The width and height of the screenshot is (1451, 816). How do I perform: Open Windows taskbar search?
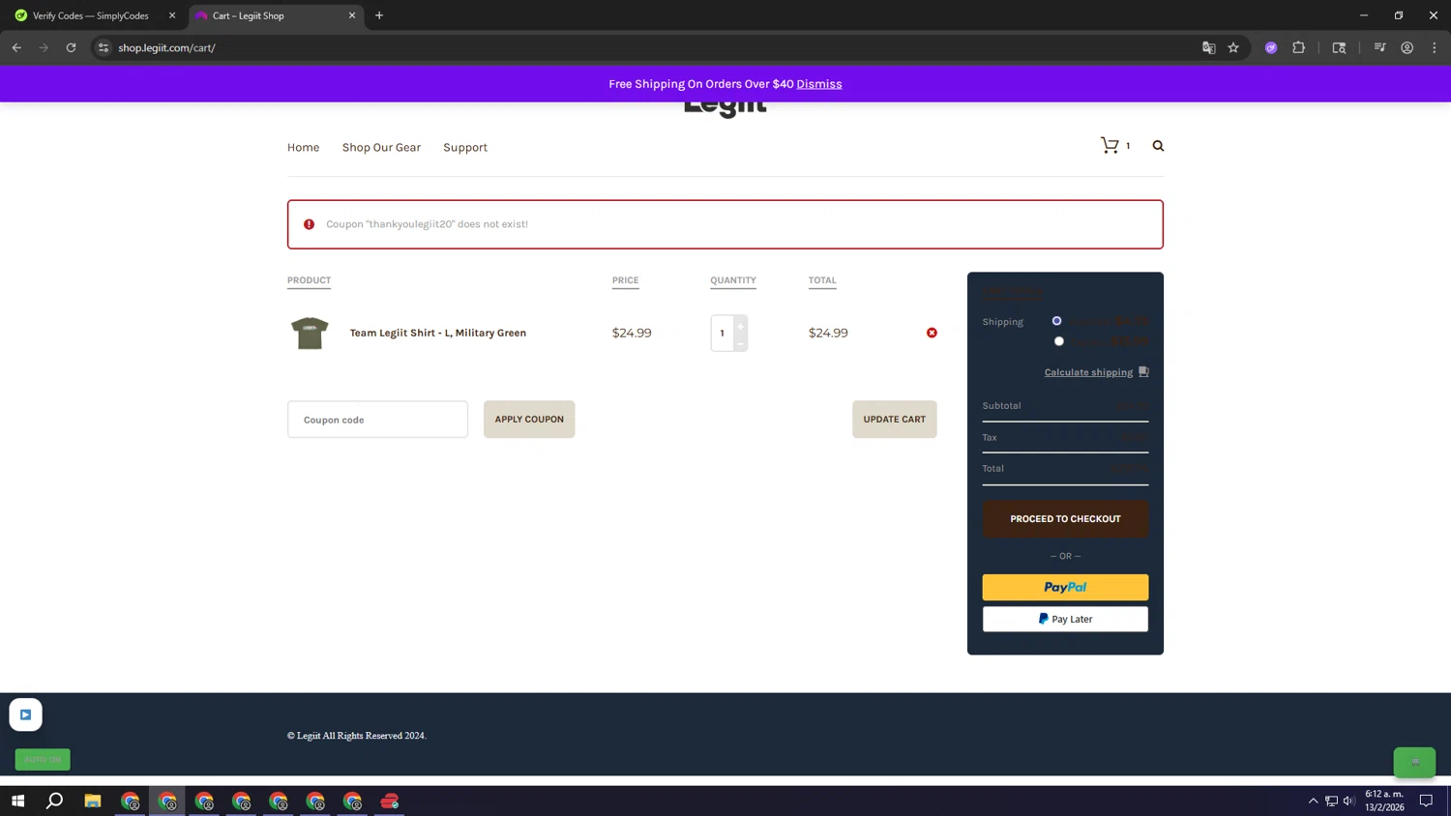pos(55,801)
